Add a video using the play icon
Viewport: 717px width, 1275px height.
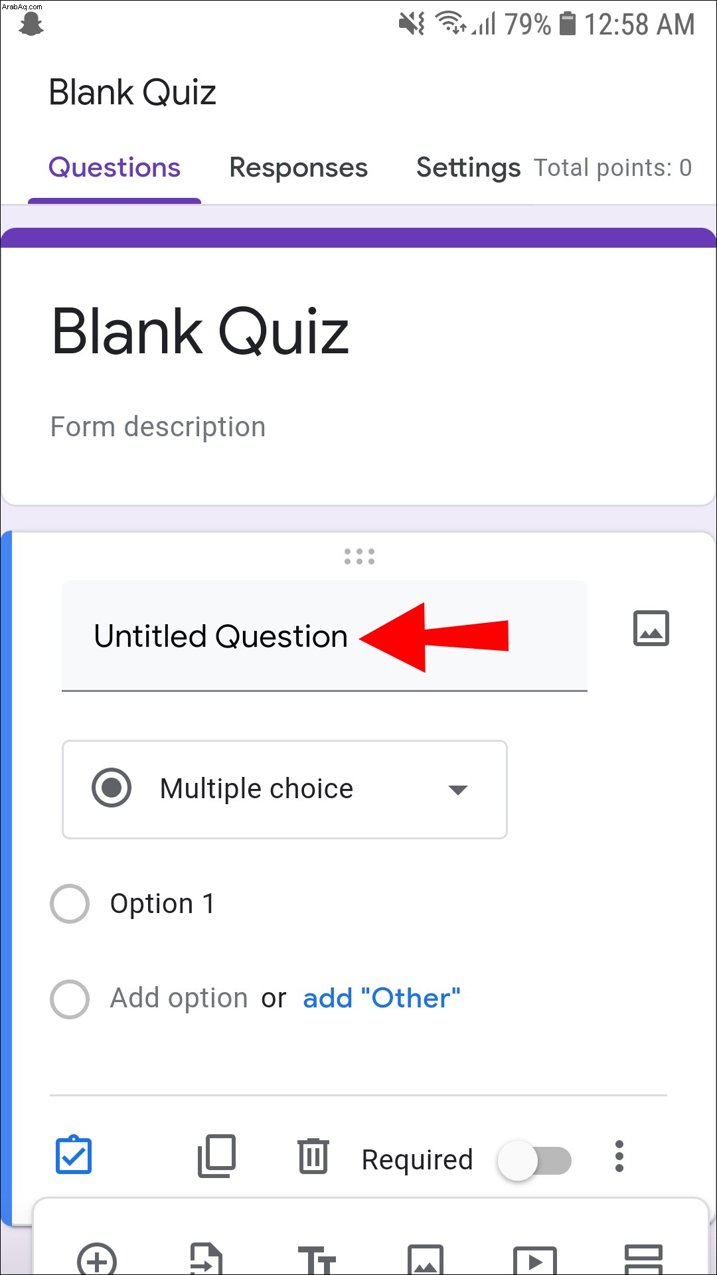(x=535, y=1260)
